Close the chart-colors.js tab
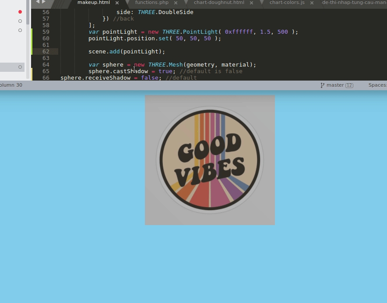387x303 pixels. 313,3
